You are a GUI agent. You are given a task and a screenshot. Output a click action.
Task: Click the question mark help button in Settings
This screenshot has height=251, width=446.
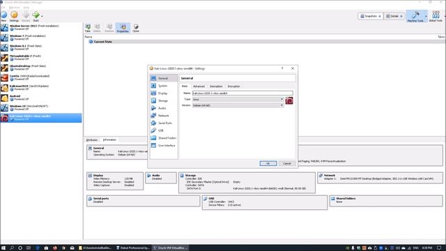282,68
